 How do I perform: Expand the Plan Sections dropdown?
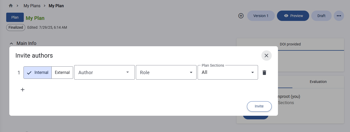pyautogui.click(x=228, y=73)
